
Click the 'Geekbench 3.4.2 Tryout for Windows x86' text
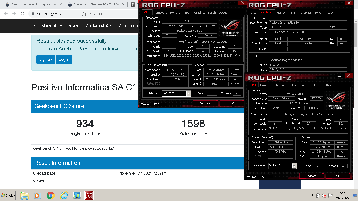[x=74, y=148]
